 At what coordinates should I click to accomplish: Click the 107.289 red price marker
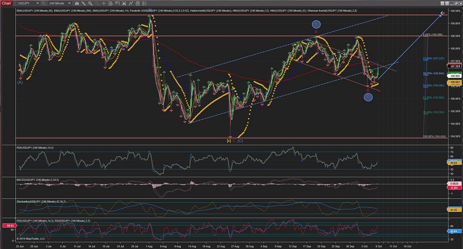tap(454, 66)
